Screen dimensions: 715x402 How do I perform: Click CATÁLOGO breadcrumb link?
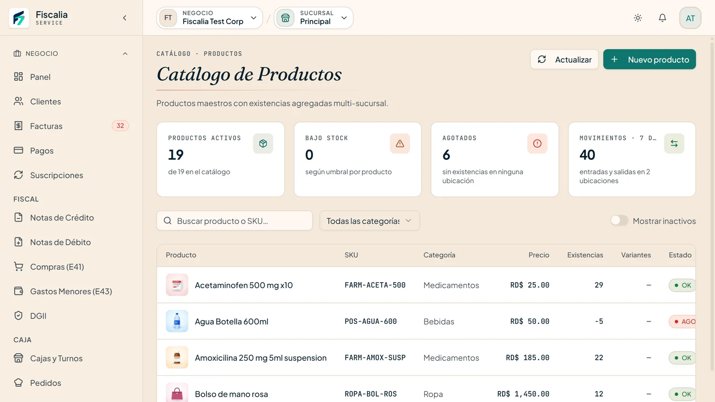(x=173, y=54)
